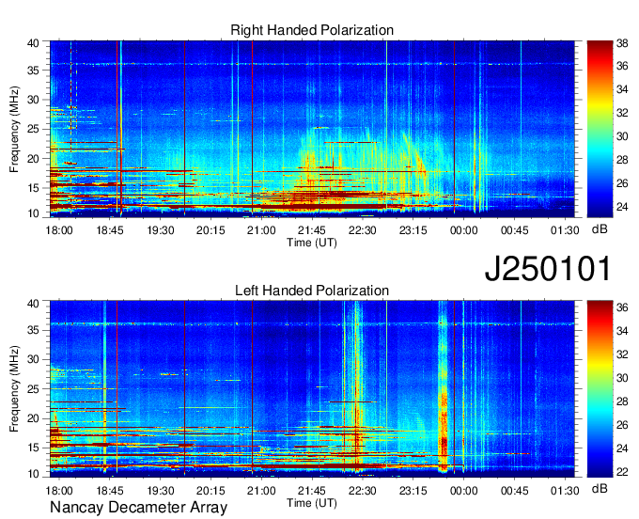The width and height of the screenshot is (639, 519).
Task: Click the 00:45 time tick of Left Handed plot
Action: (x=514, y=491)
